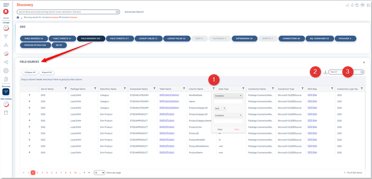
Task: Click the download export icon beside the search box
Action: (x=325, y=72)
